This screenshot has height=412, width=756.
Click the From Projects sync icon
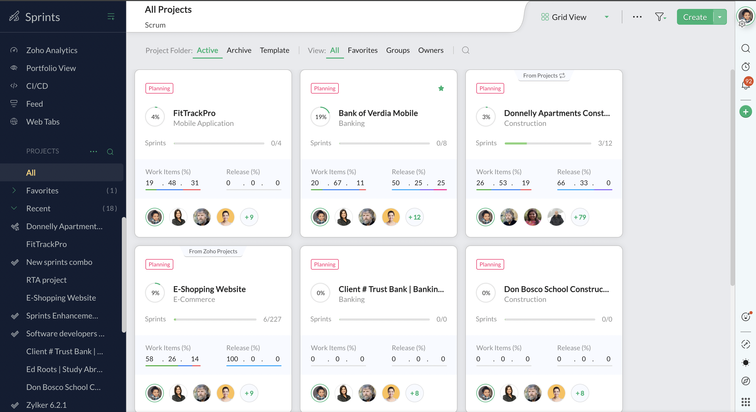pyautogui.click(x=562, y=76)
